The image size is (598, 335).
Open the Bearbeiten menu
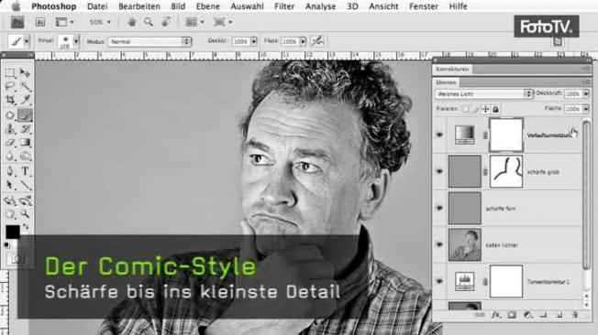[x=139, y=6]
